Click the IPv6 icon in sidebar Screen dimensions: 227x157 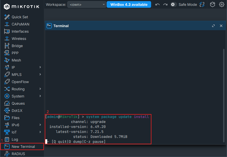[x=7, y=125]
